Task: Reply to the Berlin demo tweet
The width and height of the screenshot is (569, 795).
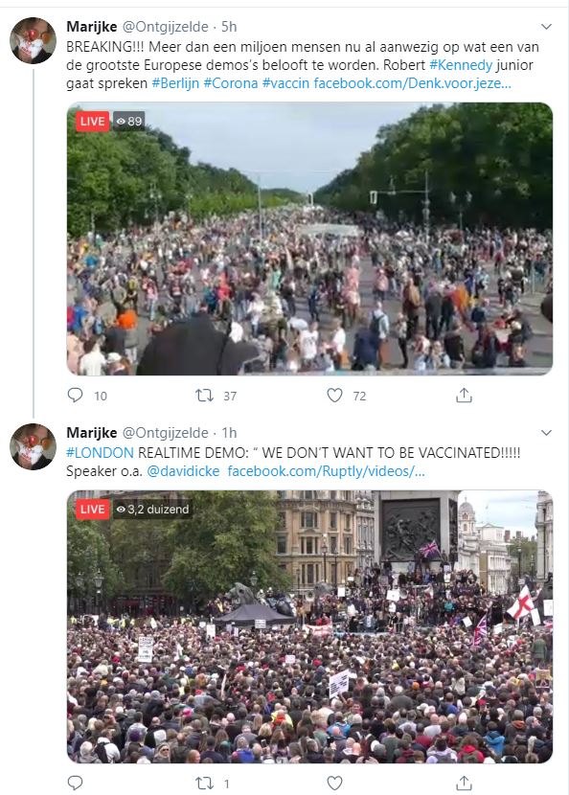Action: [75, 395]
